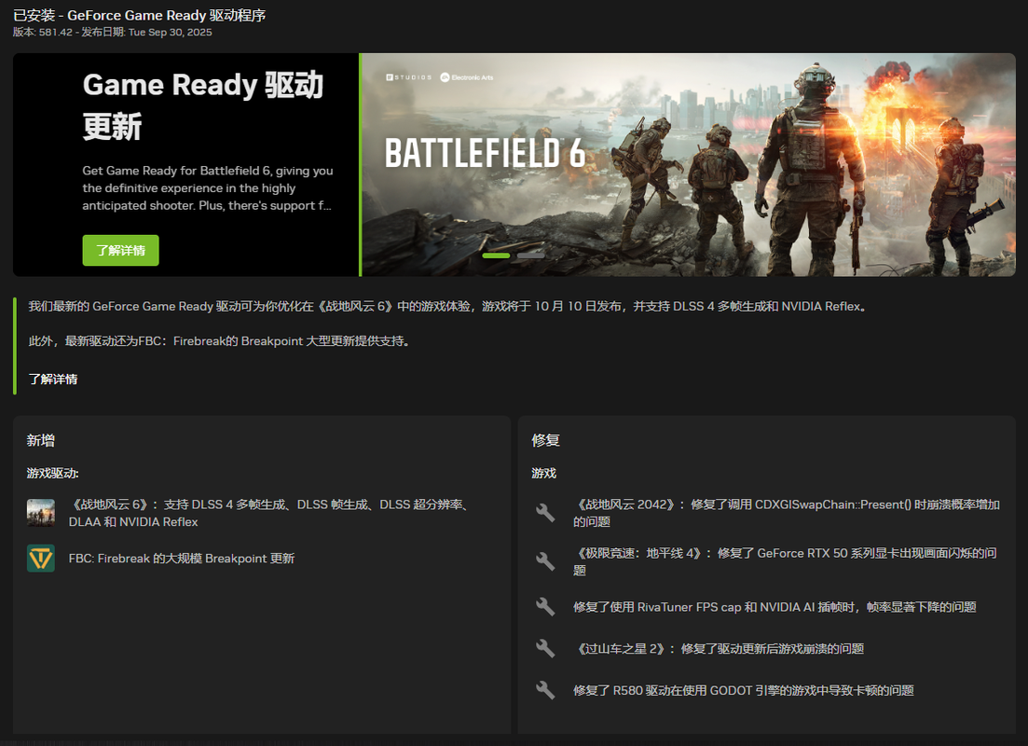Viewport: 1028px width, 746px height.
Task: Click wrench icon beside 战地风云 2042 fix
Action: [545, 513]
